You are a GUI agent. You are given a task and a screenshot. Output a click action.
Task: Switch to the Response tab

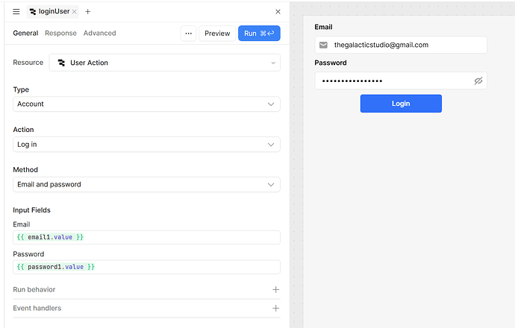point(60,33)
